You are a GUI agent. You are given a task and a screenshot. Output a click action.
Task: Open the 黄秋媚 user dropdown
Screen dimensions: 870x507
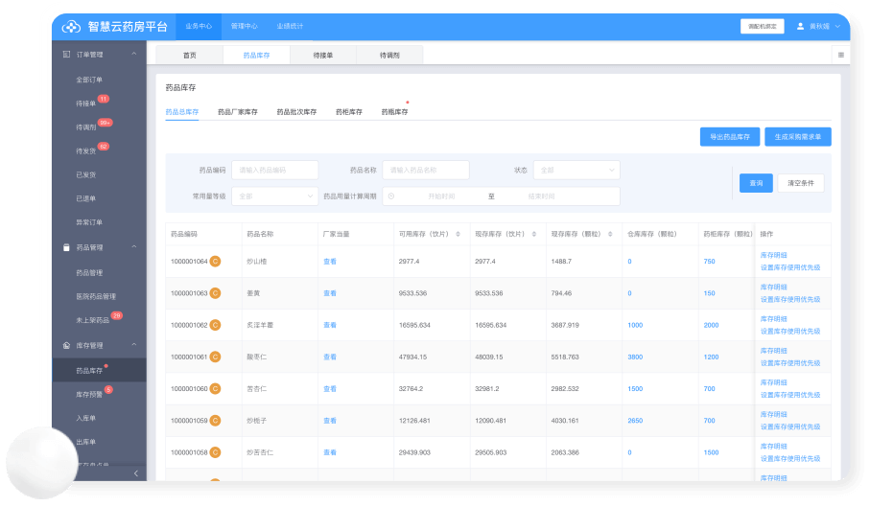(819, 26)
